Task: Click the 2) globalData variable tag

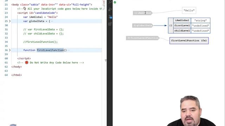Action: (143, 26)
